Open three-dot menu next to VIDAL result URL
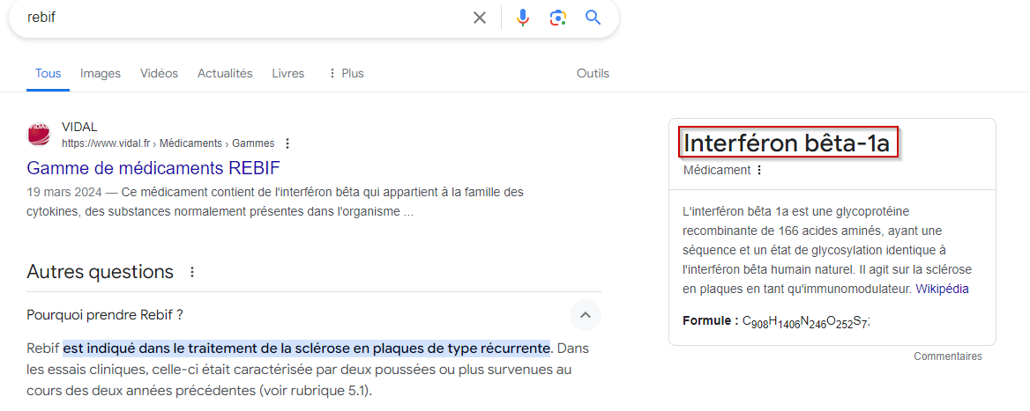The width and height of the screenshot is (1030, 411). click(x=287, y=143)
